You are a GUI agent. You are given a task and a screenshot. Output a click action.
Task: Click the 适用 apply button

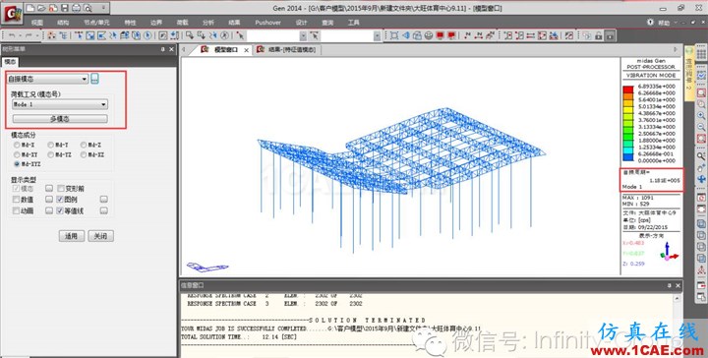[x=72, y=236]
